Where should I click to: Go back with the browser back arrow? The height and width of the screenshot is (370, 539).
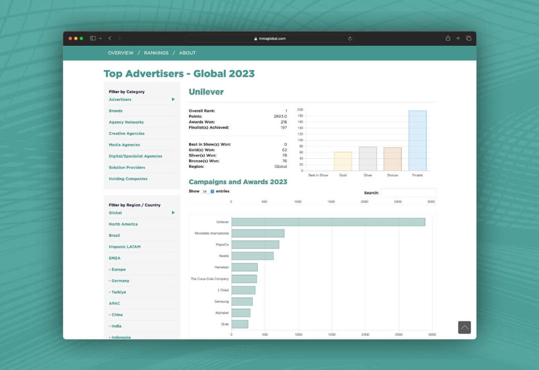pyautogui.click(x=109, y=38)
